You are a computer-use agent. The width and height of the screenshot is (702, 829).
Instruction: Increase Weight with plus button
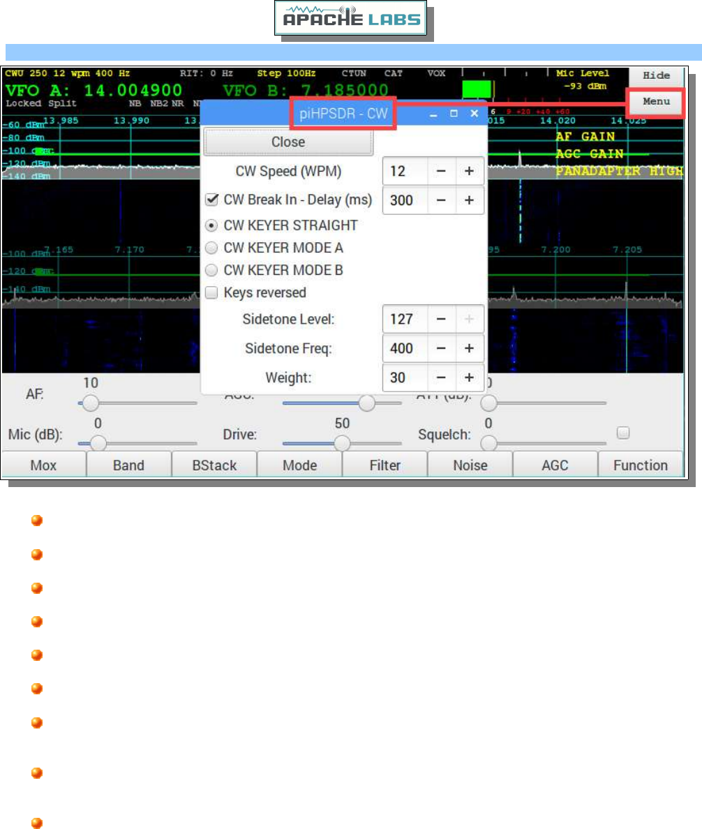click(x=469, y=378)
